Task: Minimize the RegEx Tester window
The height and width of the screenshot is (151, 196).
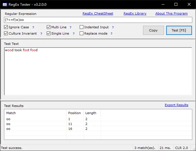Action: [x=163, y=5]
